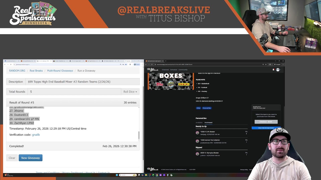Open new tab in Real Sportscards browser

click(166, 61)
